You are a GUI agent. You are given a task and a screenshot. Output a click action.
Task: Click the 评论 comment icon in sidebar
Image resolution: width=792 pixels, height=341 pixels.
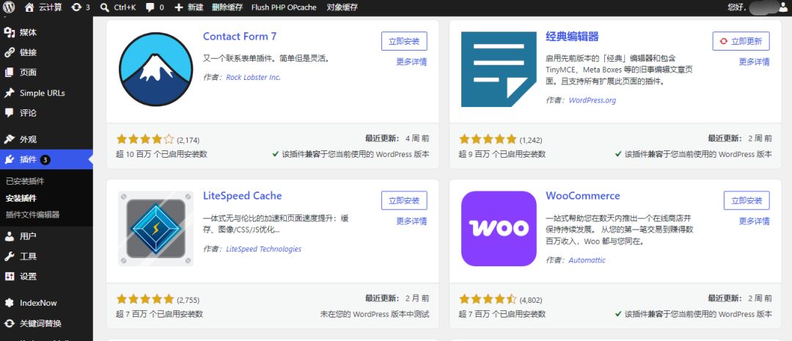pos(9,113)
